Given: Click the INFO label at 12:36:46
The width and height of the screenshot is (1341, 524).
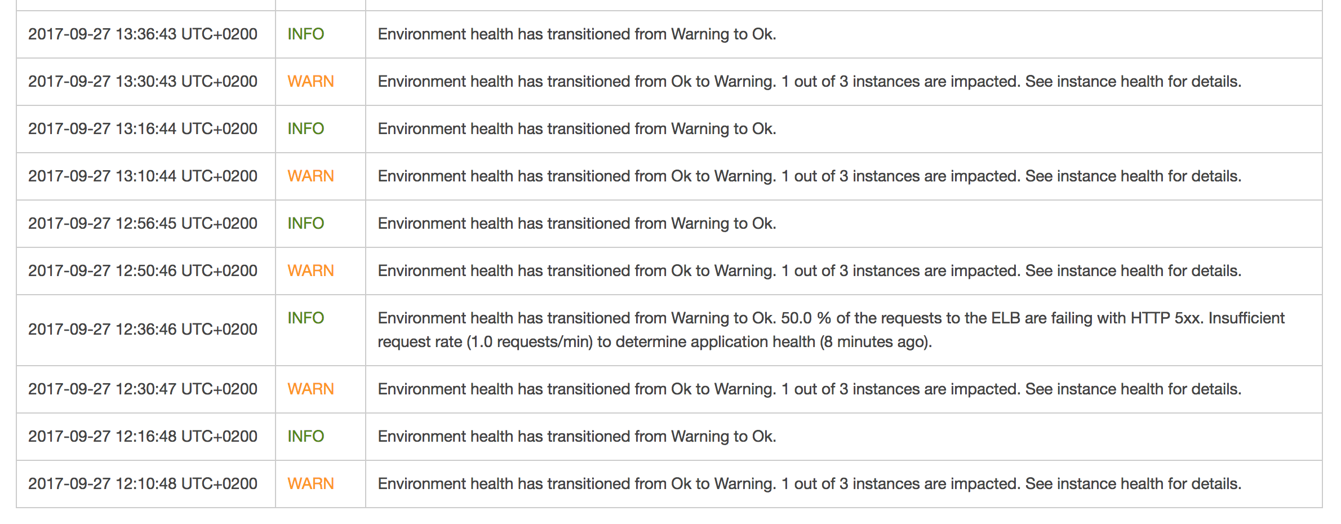Looking at the screenshot, I should [306, 318].
